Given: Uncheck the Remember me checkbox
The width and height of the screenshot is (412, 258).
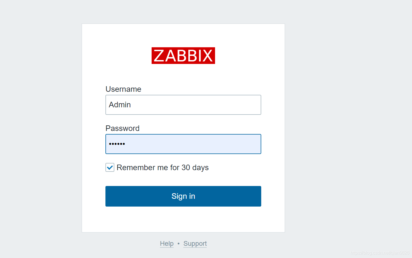Looking at the screenshot, I should (x=110, y=167).
